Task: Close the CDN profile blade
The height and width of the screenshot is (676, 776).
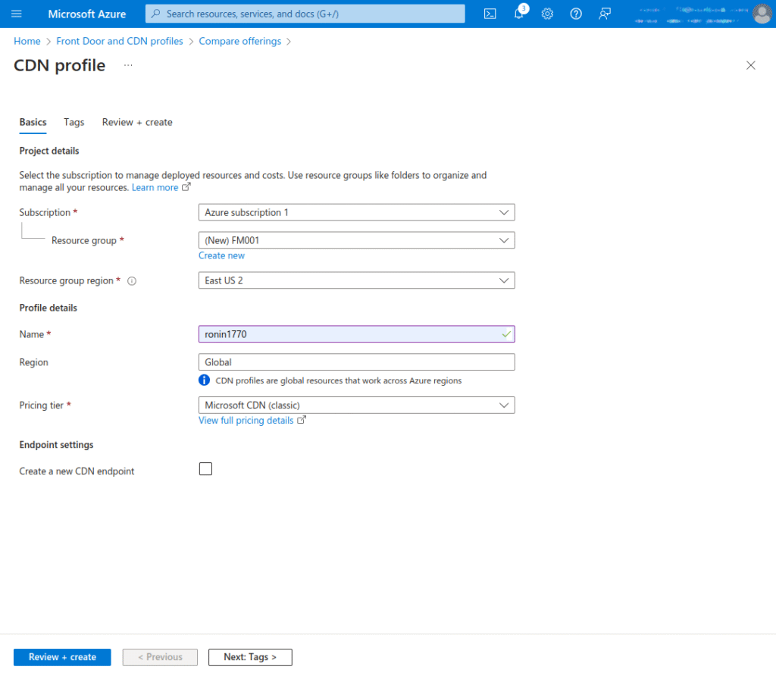Action: 751,65
